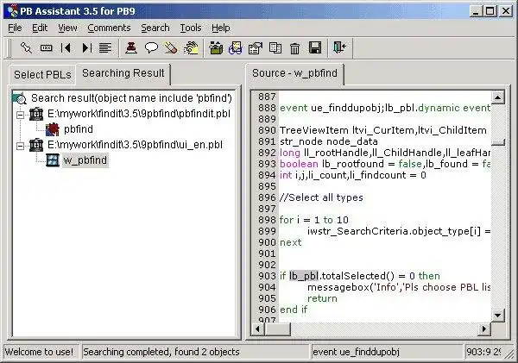Click source horizontal scroll right arrow
This screenshot has height=363, width=518.
484,329
